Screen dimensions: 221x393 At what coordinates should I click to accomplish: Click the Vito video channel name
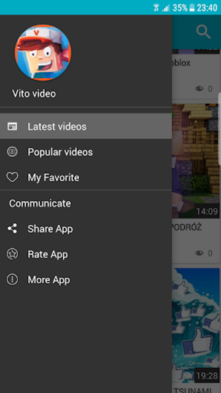pyautogui.click(x=34, y=94)
